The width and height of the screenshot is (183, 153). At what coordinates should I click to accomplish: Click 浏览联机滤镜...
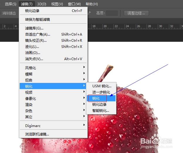[x=53, y=134]
